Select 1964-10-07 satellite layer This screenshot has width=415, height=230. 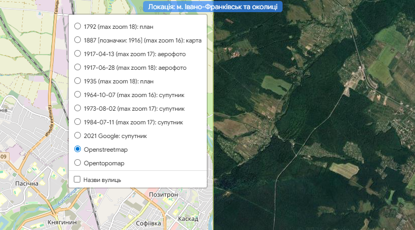pos(77,95)
